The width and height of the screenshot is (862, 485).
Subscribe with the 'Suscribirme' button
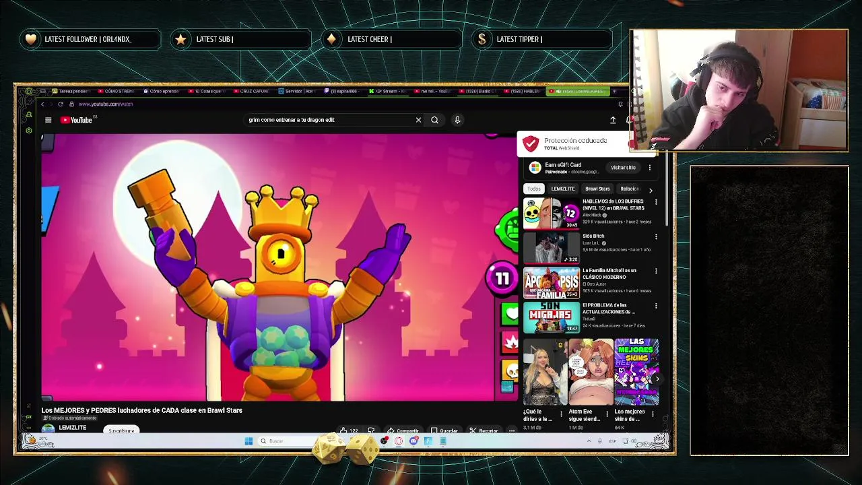pyautogui.click(x=121, y=430)
